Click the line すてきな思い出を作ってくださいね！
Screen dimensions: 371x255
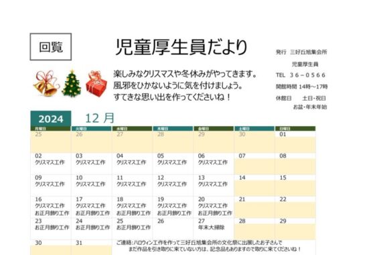(172, 97)
